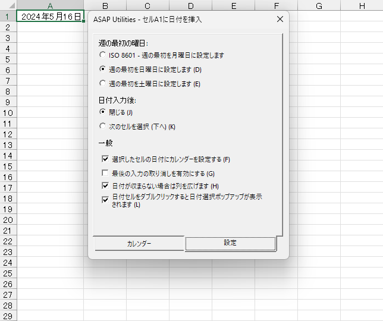Select column F header
Screen dimensions: 383x321
277,5
